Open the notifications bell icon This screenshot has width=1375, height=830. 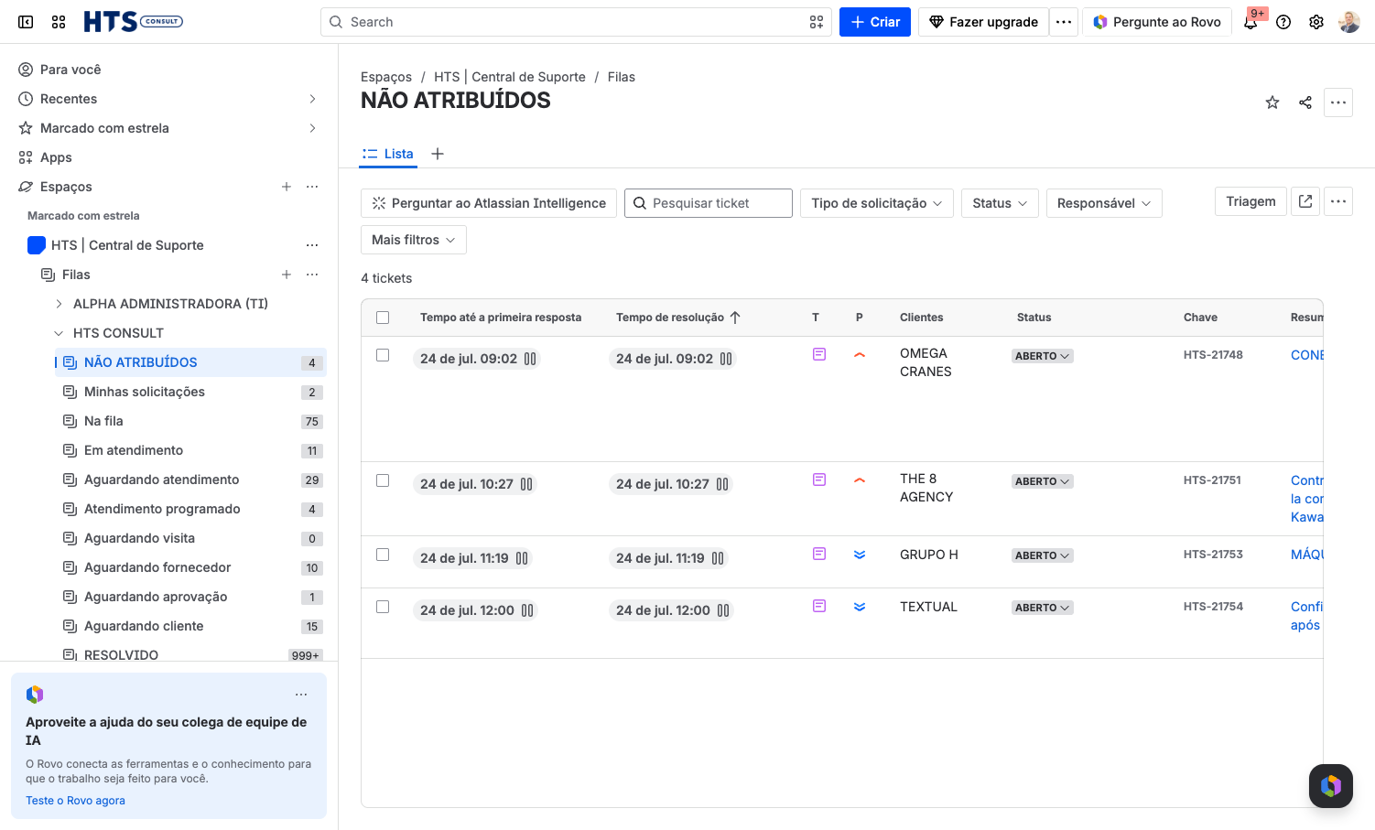[x=1250, y=22]
